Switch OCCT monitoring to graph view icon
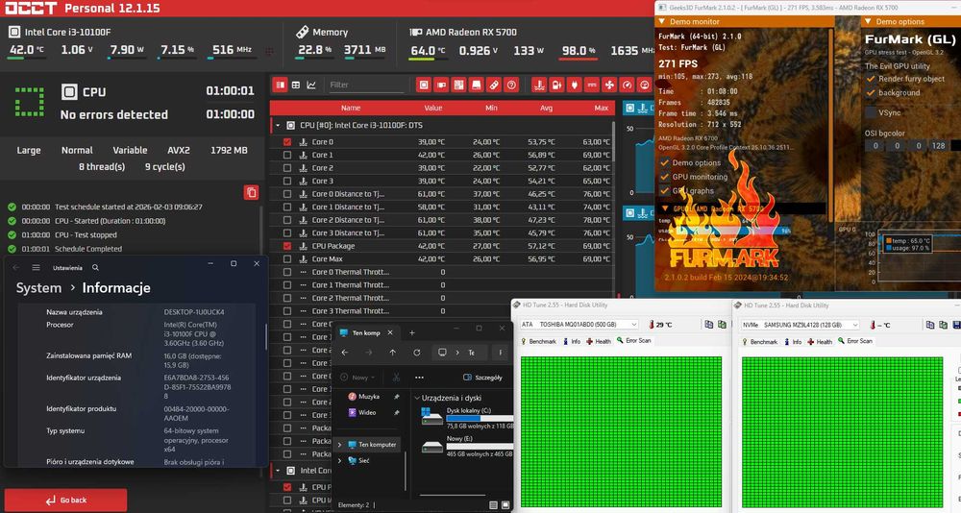Image resolution: width=961 pixels, height=513 pixels. click(311, 85)
